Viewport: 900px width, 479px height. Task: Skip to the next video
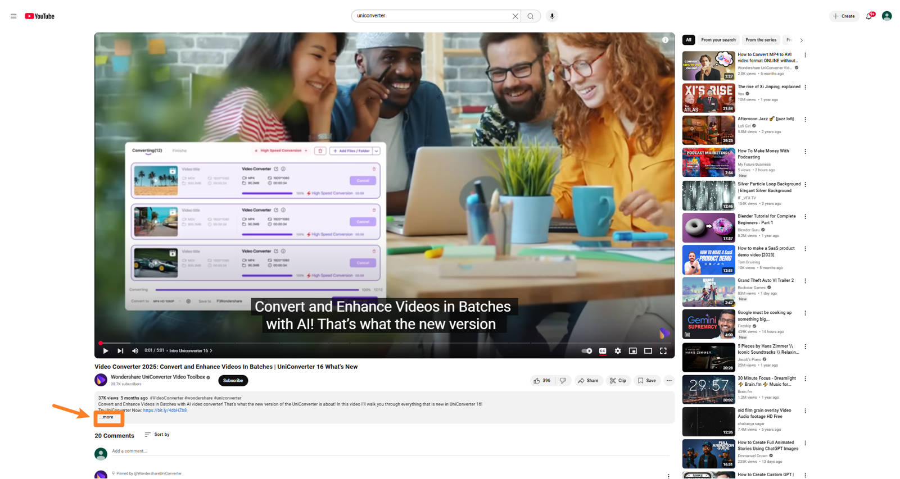[120, 351]
